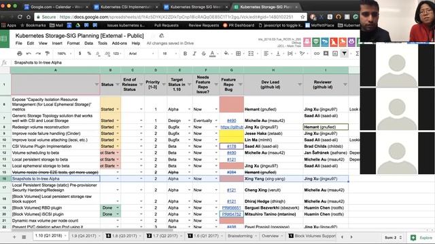Switch to the Overview sheet tab
This screenshot has height=244, width=435.
270,236
